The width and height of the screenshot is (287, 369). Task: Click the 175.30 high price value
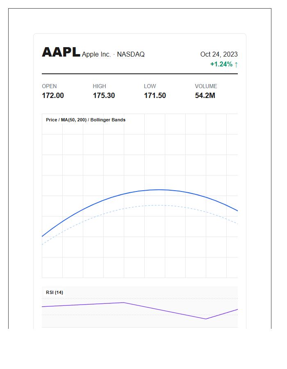coord(104,96)
